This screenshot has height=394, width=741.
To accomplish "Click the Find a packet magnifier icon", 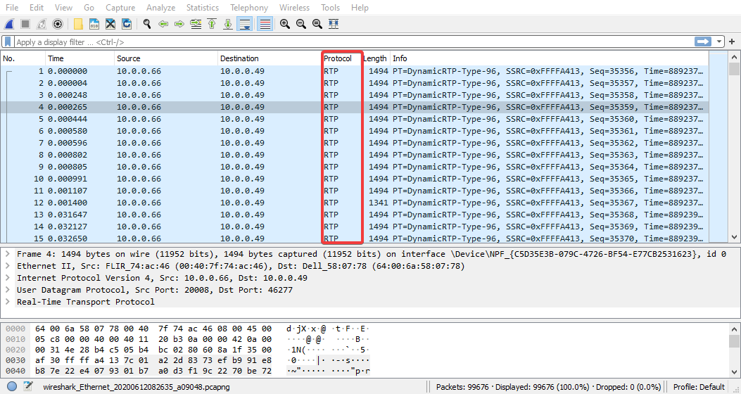I will 147,24.
